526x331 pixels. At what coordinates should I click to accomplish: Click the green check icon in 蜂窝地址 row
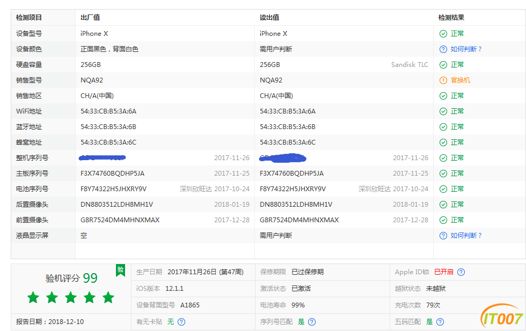pyautogui.click(x=443, y=142)
